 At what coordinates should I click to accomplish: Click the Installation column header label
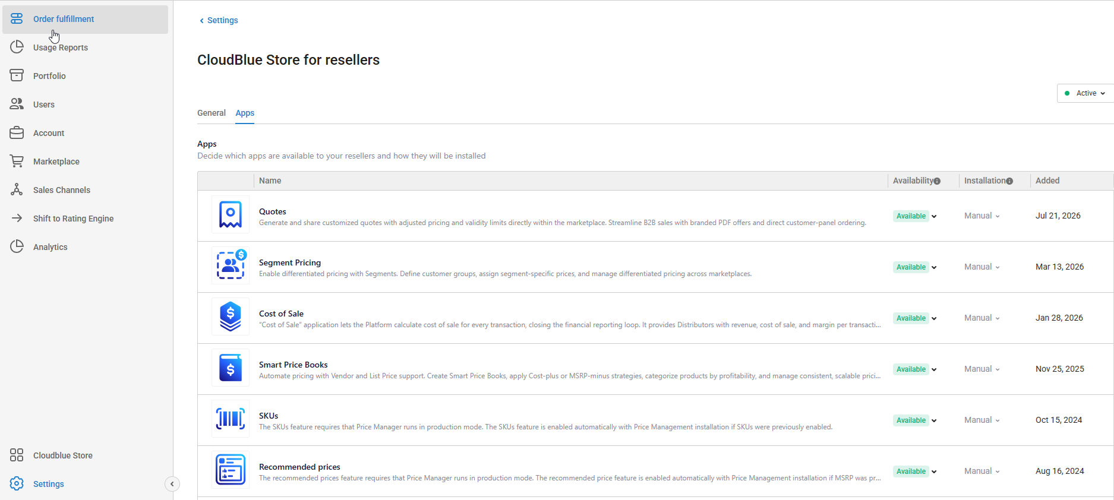[984, 181]
